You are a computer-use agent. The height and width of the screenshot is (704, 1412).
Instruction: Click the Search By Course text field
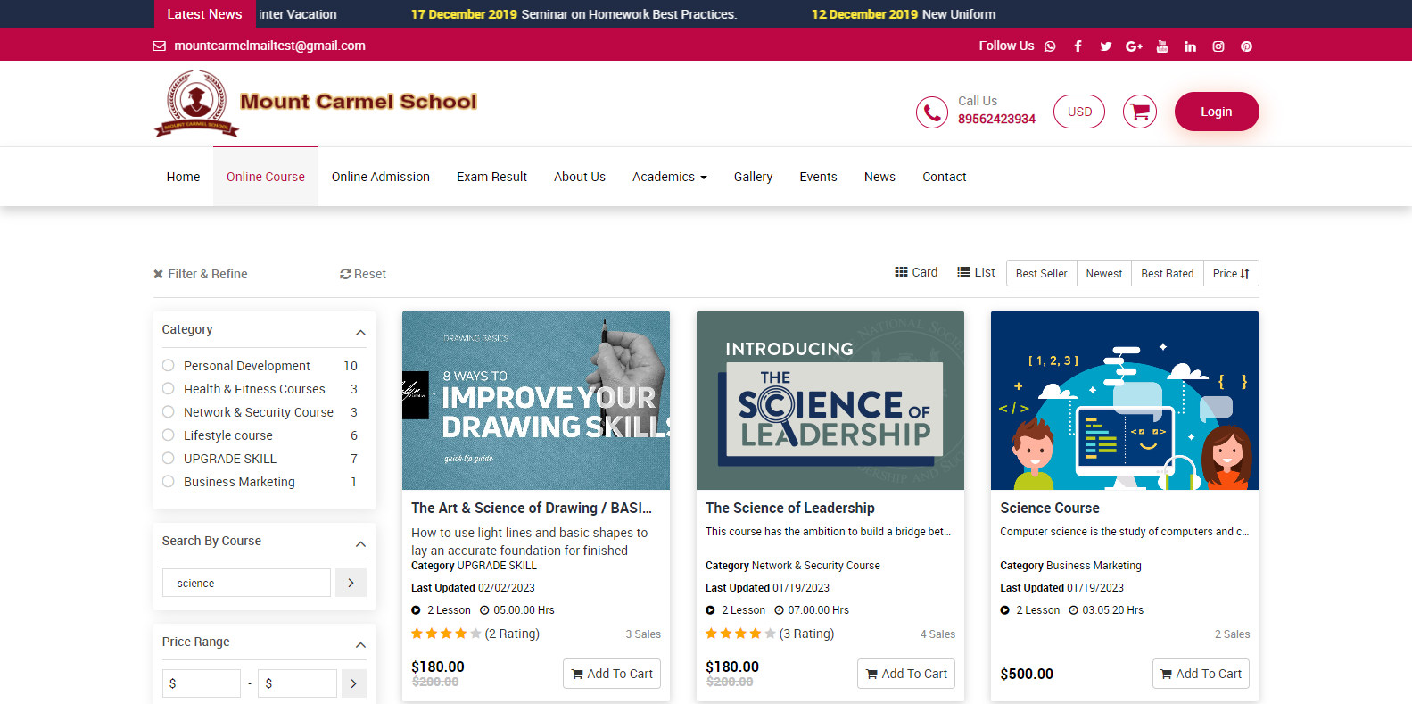pos(246,583)
